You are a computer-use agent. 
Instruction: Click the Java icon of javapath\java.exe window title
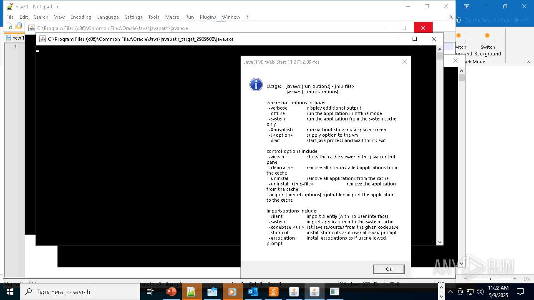31,28
